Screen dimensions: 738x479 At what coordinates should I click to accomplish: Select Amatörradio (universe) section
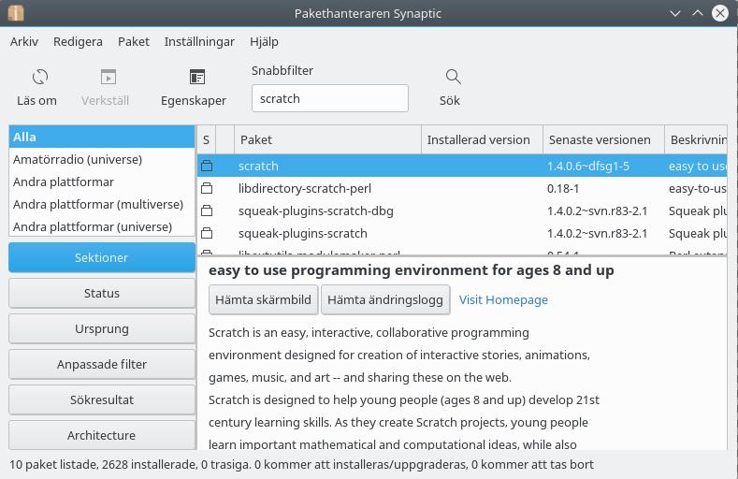pyautogui.click(x=102, y=159)
